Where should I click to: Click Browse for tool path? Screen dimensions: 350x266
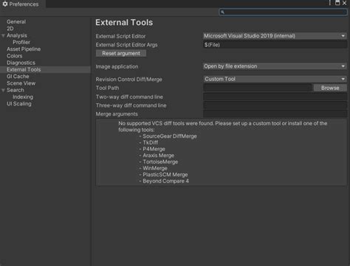click(x=330, y=88)
